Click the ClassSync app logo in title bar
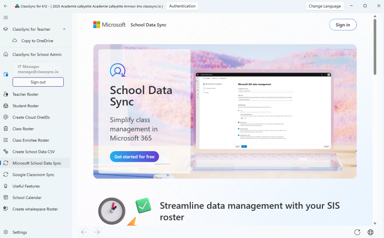Viewport: 384px width, 238px height. (x=17, y=6)
